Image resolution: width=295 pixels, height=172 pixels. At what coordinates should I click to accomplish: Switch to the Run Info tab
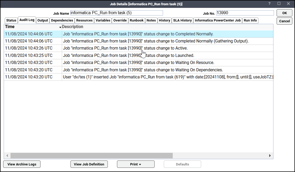250,20
